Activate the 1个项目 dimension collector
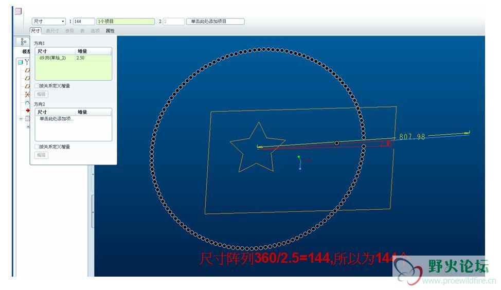501x290 pixels. (126, 22)
